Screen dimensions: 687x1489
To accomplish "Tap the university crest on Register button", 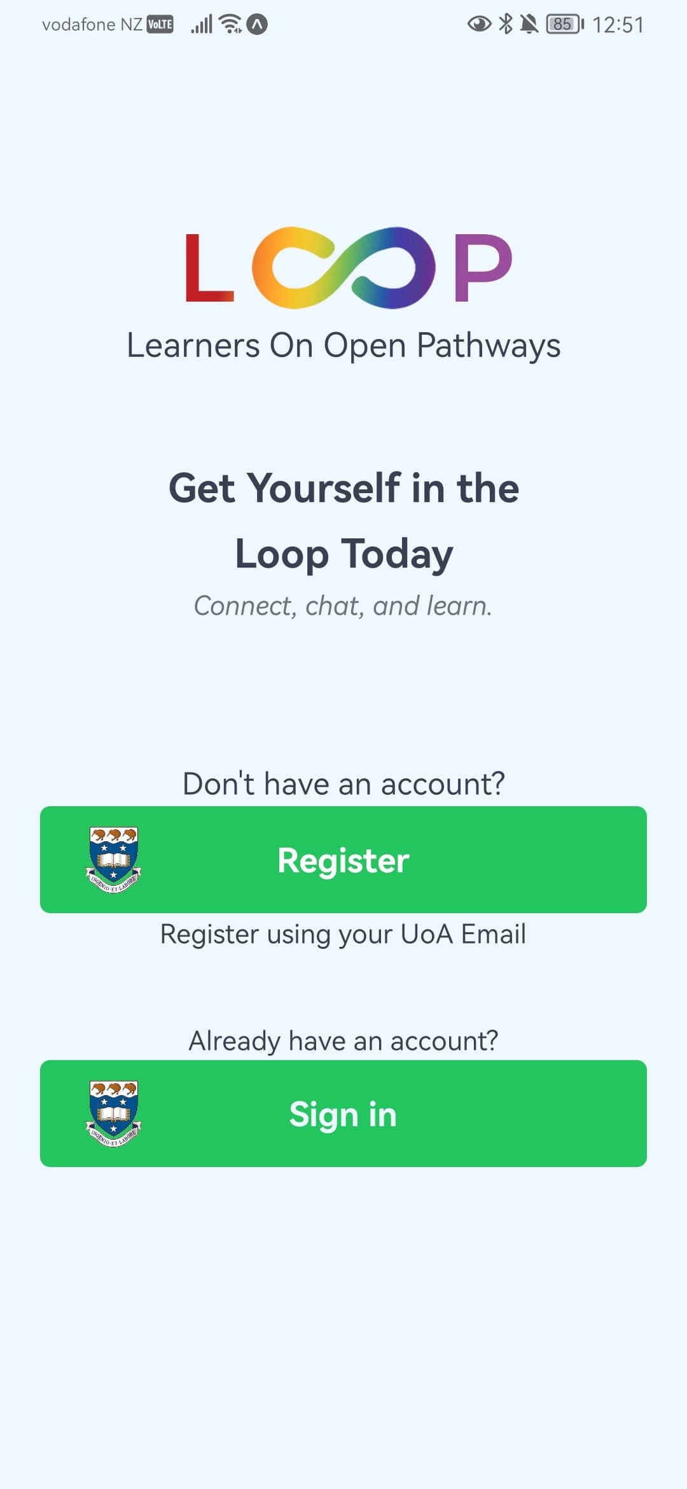I will pyautogui.click(x=113, y=860).
